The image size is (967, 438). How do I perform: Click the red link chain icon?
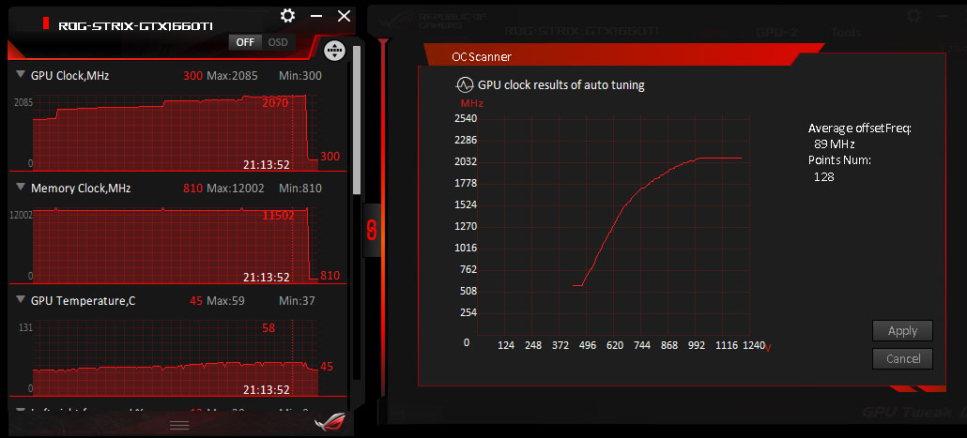click(x=372, y=229)
